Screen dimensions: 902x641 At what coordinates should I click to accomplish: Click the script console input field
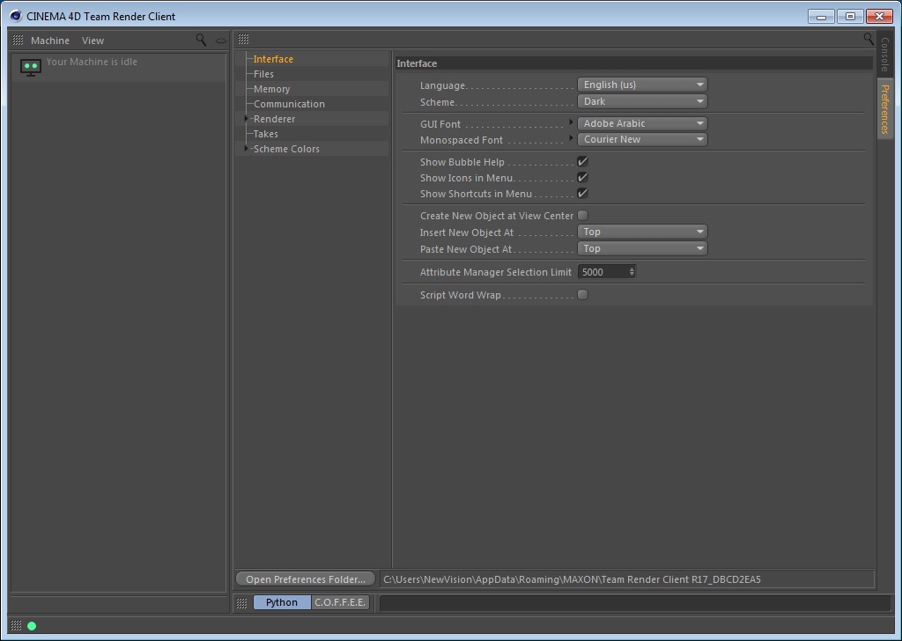coord(635,603)
